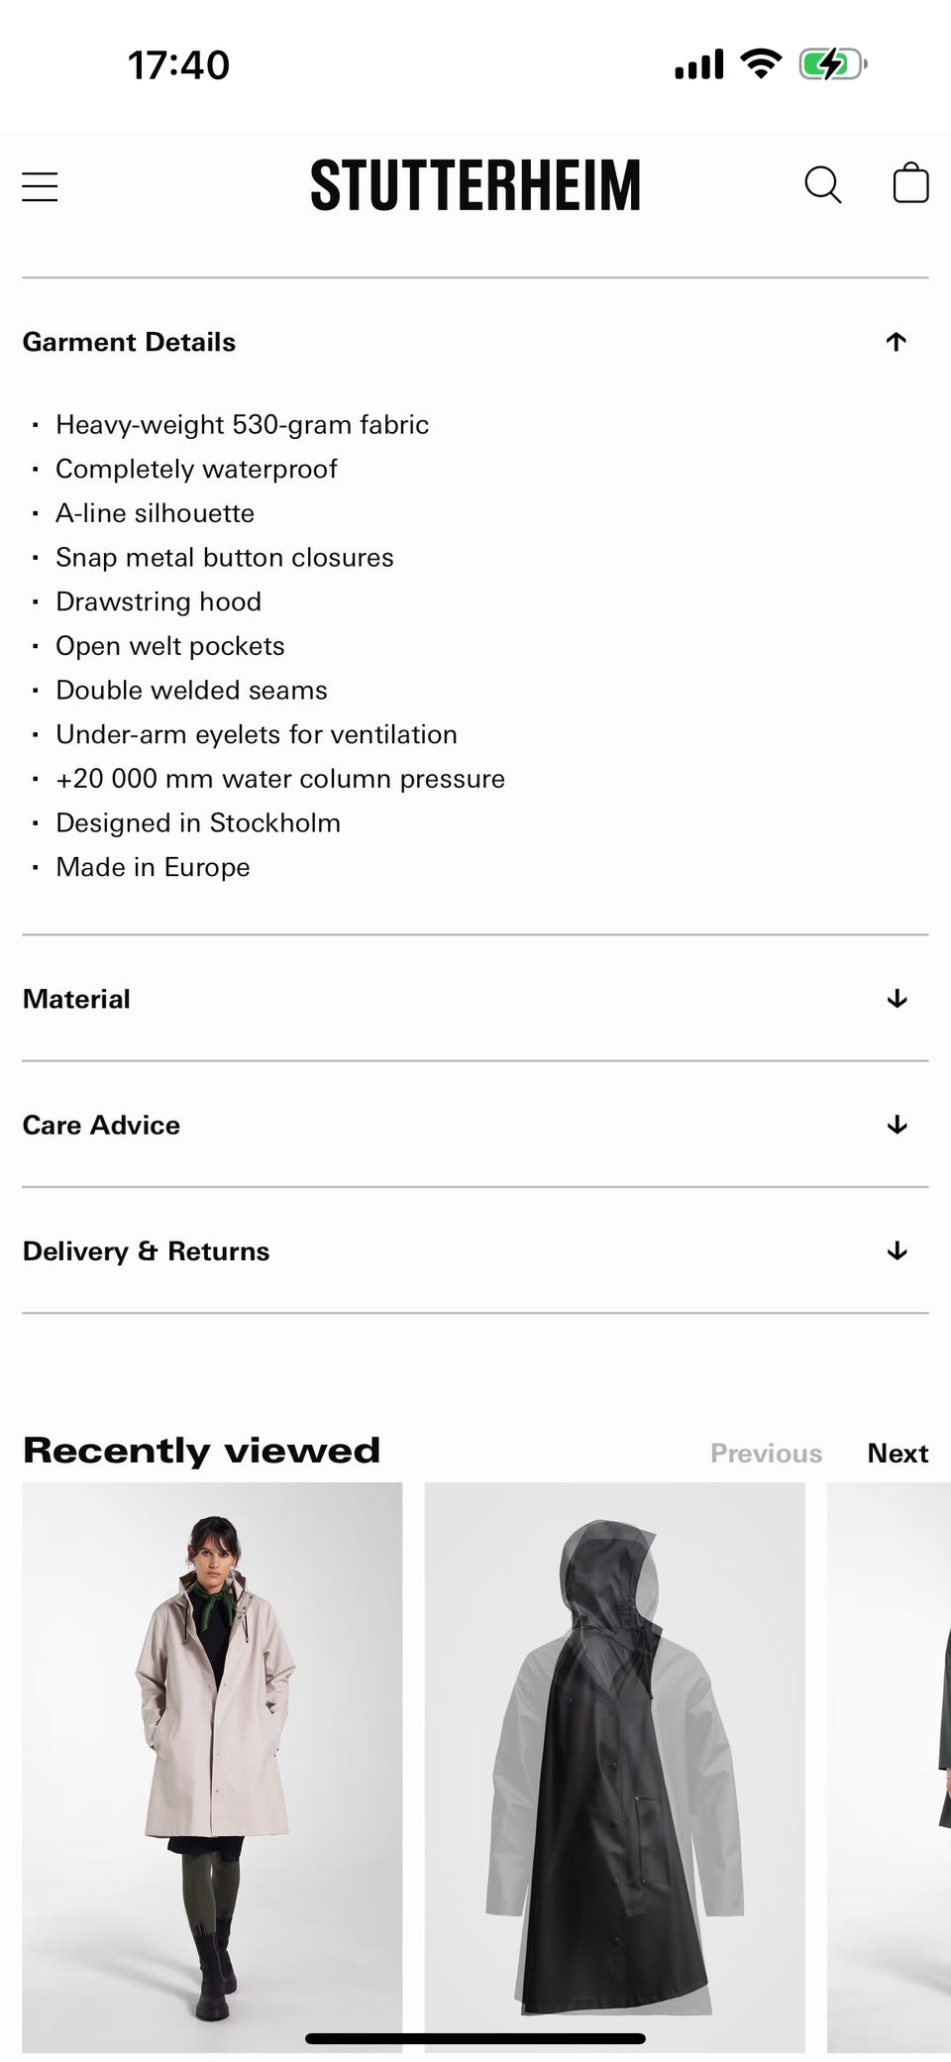Expand the Care Advice arrow
The height and width of the screenshot is (2062, 951).
(898, 1125)
